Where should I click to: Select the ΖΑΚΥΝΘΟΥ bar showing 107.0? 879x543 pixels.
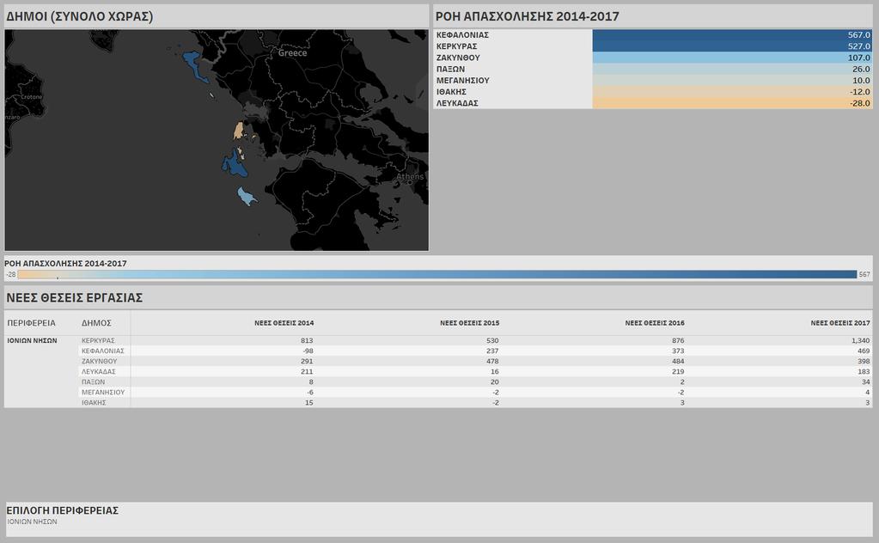click(732, 58)
